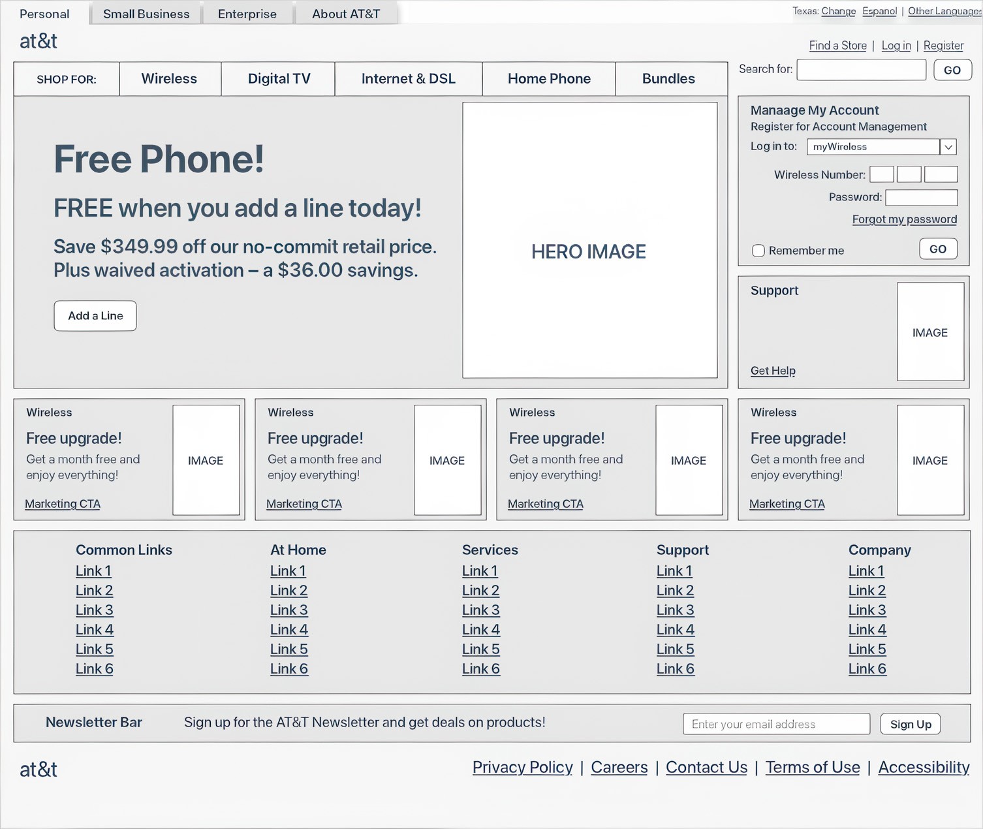983x829 pixels.
Task: Tick the Remember me checkbox
Action: click(x=758, y=251)
